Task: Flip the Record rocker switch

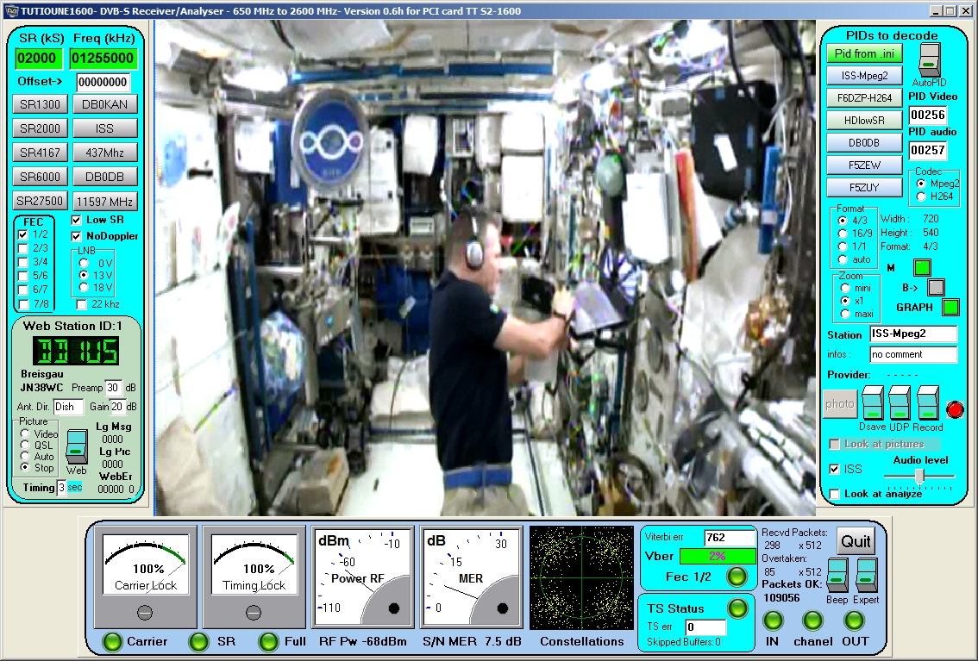Action: pyautogui.click(x=927, y=402)
